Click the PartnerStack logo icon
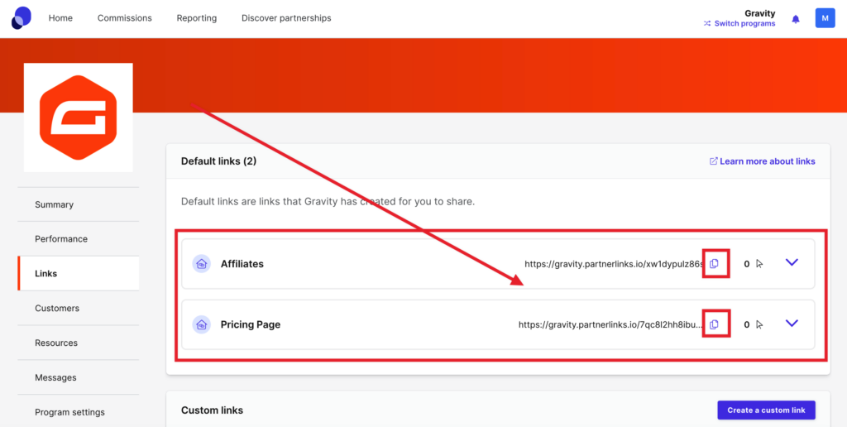 (x=22, y=17)
